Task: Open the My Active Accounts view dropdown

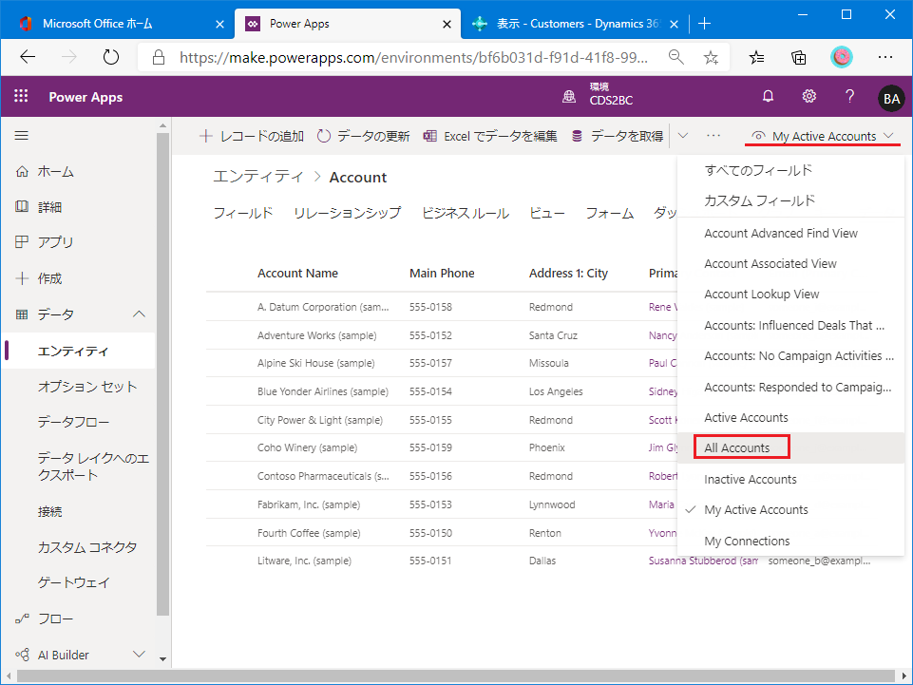Action: (x=823, y=136)
